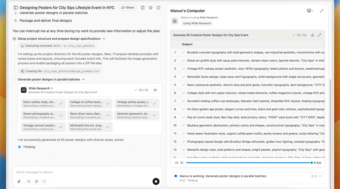Screen dimensions: 340x189
Task: Click the file edit icon in Creating file chip
Action: click(x=22, y=71)
